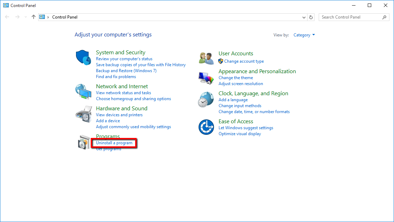Image resolution: width=394 pixels, height=222 pixels.
Task: Select Let Windows suggest settings
Action: [246, 128]
